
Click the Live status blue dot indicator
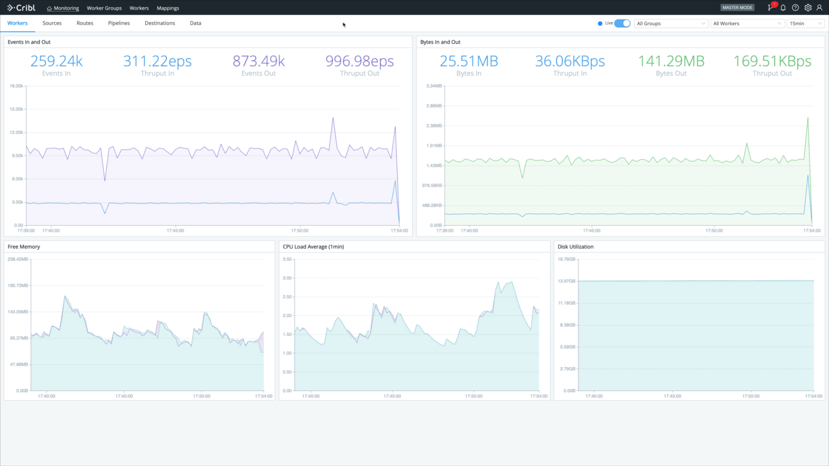pos(600,23)
